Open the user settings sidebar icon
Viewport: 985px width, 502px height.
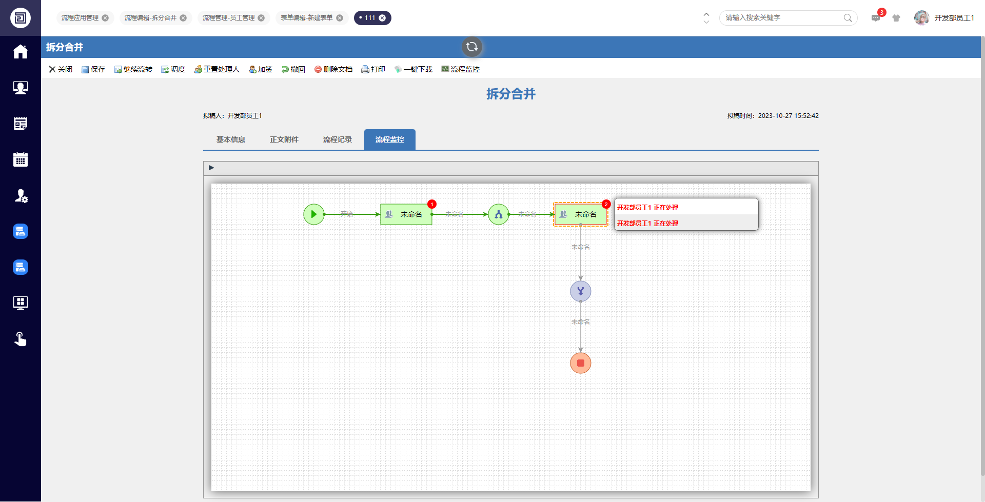[21, 195]
